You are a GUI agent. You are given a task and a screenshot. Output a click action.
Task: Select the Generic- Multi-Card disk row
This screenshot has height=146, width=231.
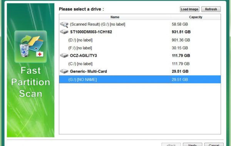[x=140, y=71]
